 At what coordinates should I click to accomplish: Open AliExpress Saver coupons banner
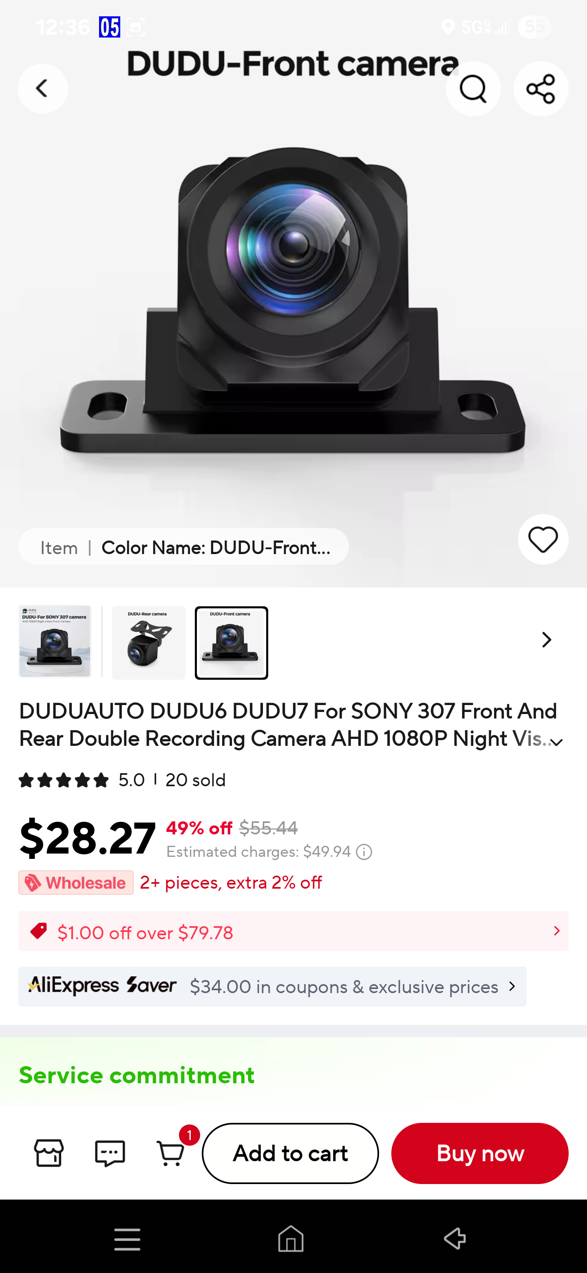[273, 987]
